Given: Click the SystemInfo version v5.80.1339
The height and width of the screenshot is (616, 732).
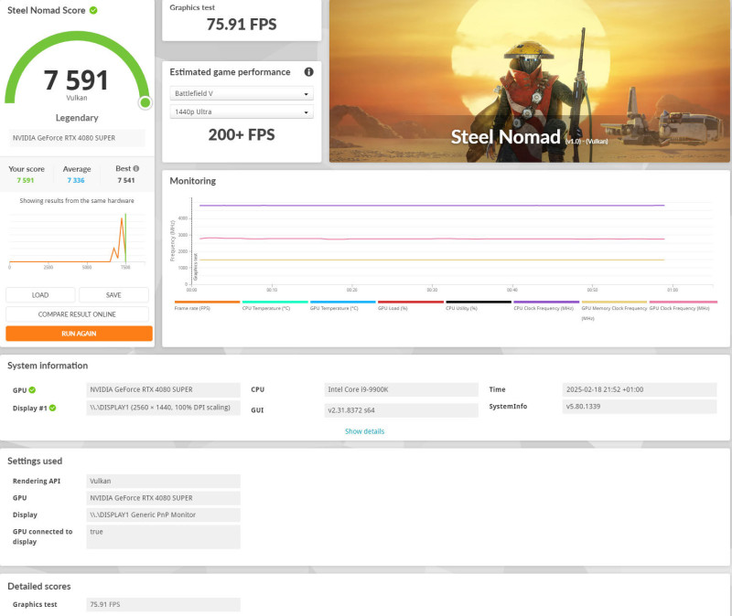Looking at the screenshot, I should coord(640,406).
